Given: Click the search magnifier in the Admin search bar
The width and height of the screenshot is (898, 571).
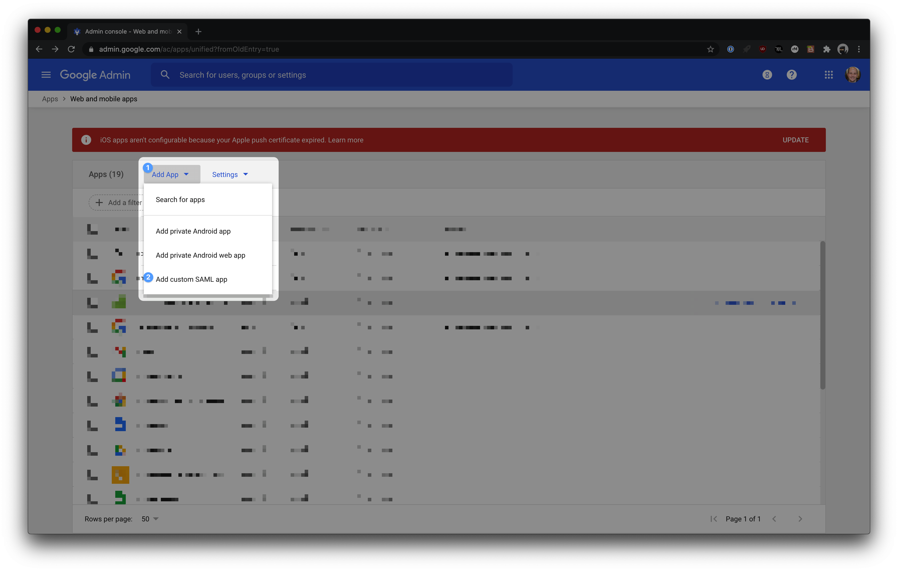Looking at the screenshot, I should click(165, 75).
